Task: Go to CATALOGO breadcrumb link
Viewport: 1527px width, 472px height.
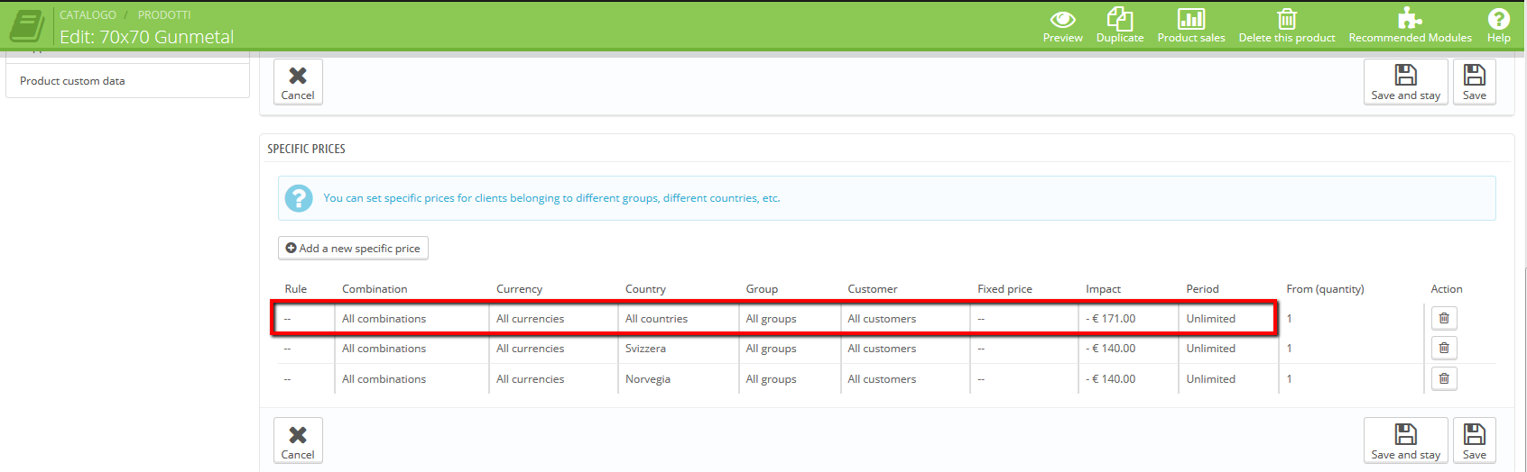Action: 88,14
